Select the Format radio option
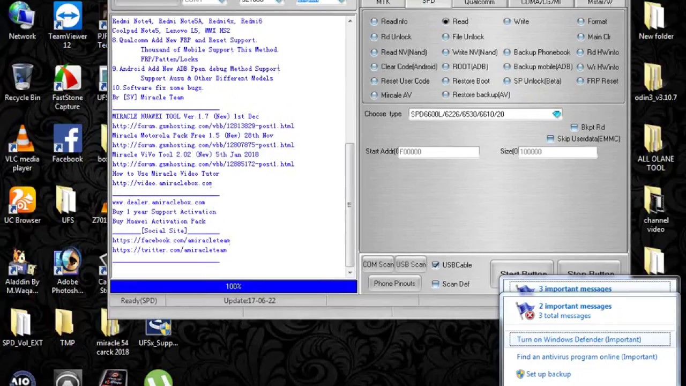This screenshot has height=386, width=686. click(581, 21)
